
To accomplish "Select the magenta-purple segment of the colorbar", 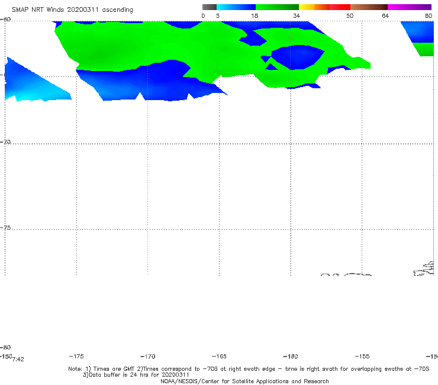I will click(410, 7).
